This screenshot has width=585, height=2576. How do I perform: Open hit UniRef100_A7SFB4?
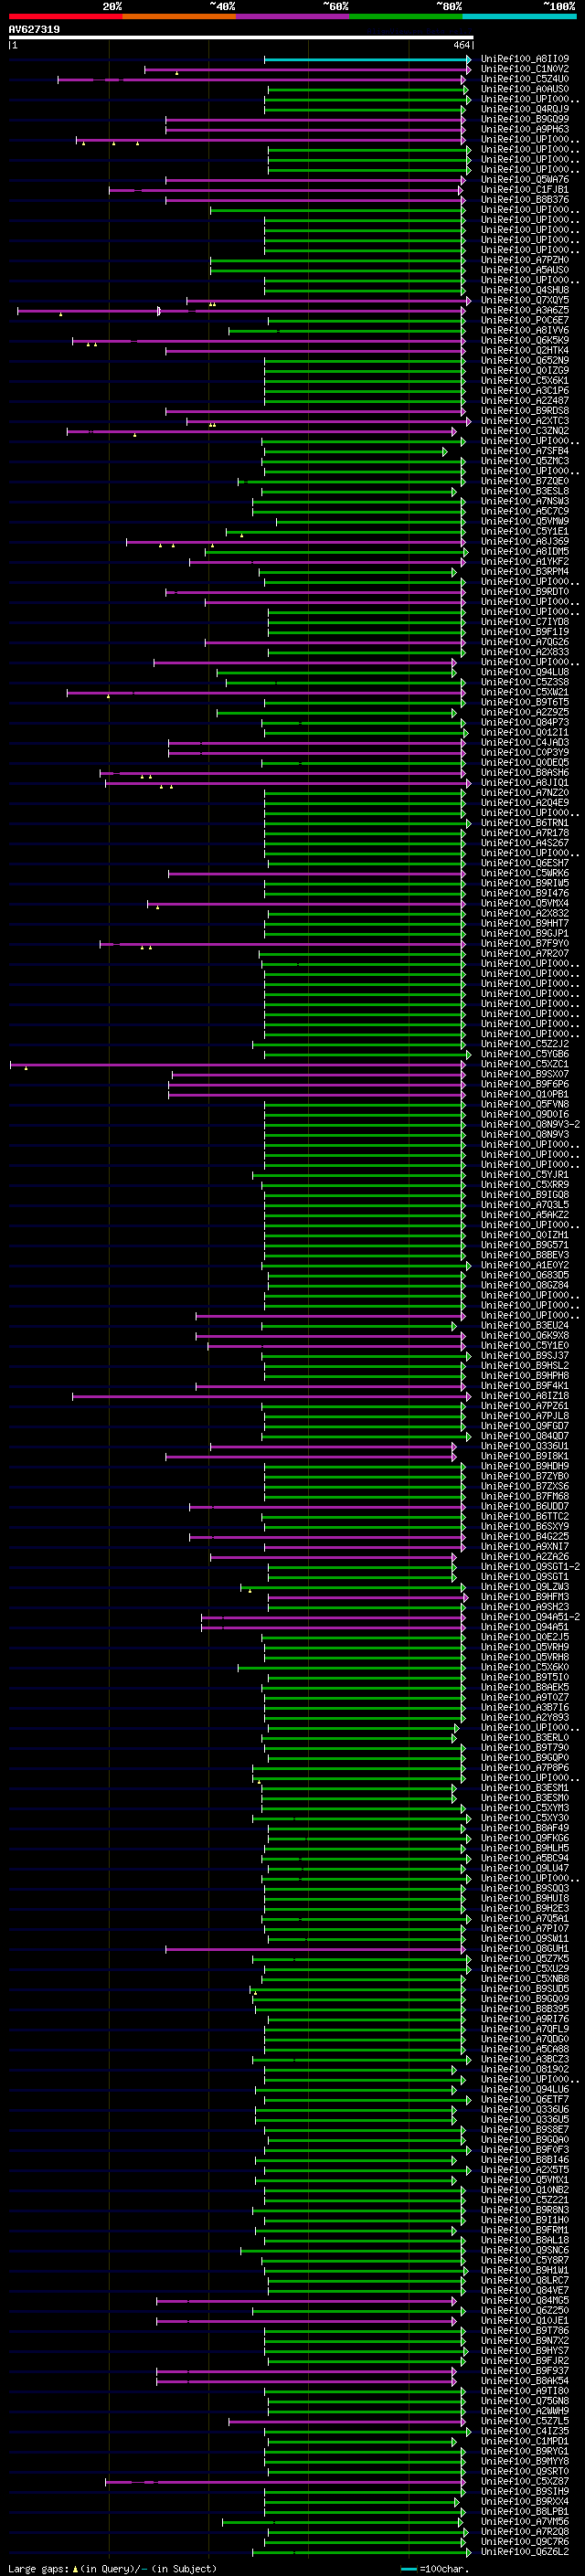pyautogui.click(x=524, y=452)
